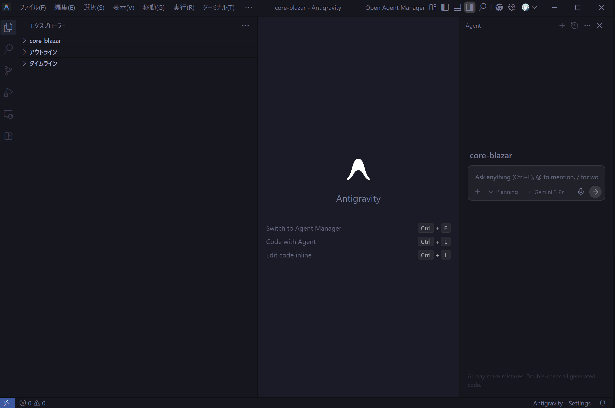Image resolution: width=615 pixels, height=408 pixels.
Task: Focus the Ask anything agent input
Action: (536, 177)
